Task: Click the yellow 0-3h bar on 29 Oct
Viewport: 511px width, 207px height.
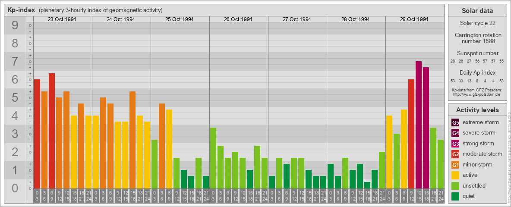Action: tap(389, 152)
